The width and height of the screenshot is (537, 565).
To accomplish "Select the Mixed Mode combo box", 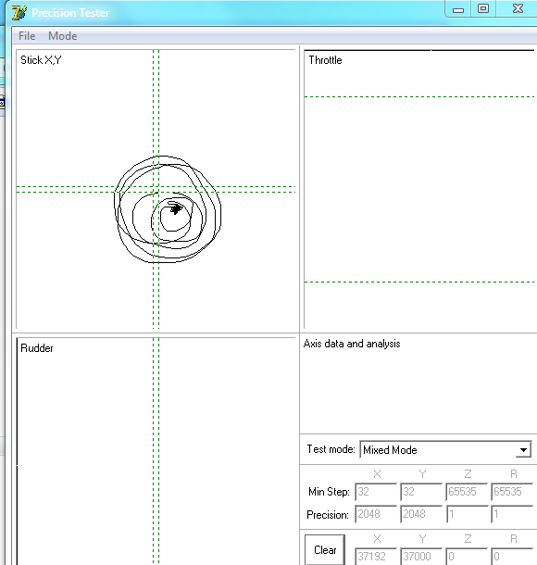I will pos(445,450).
